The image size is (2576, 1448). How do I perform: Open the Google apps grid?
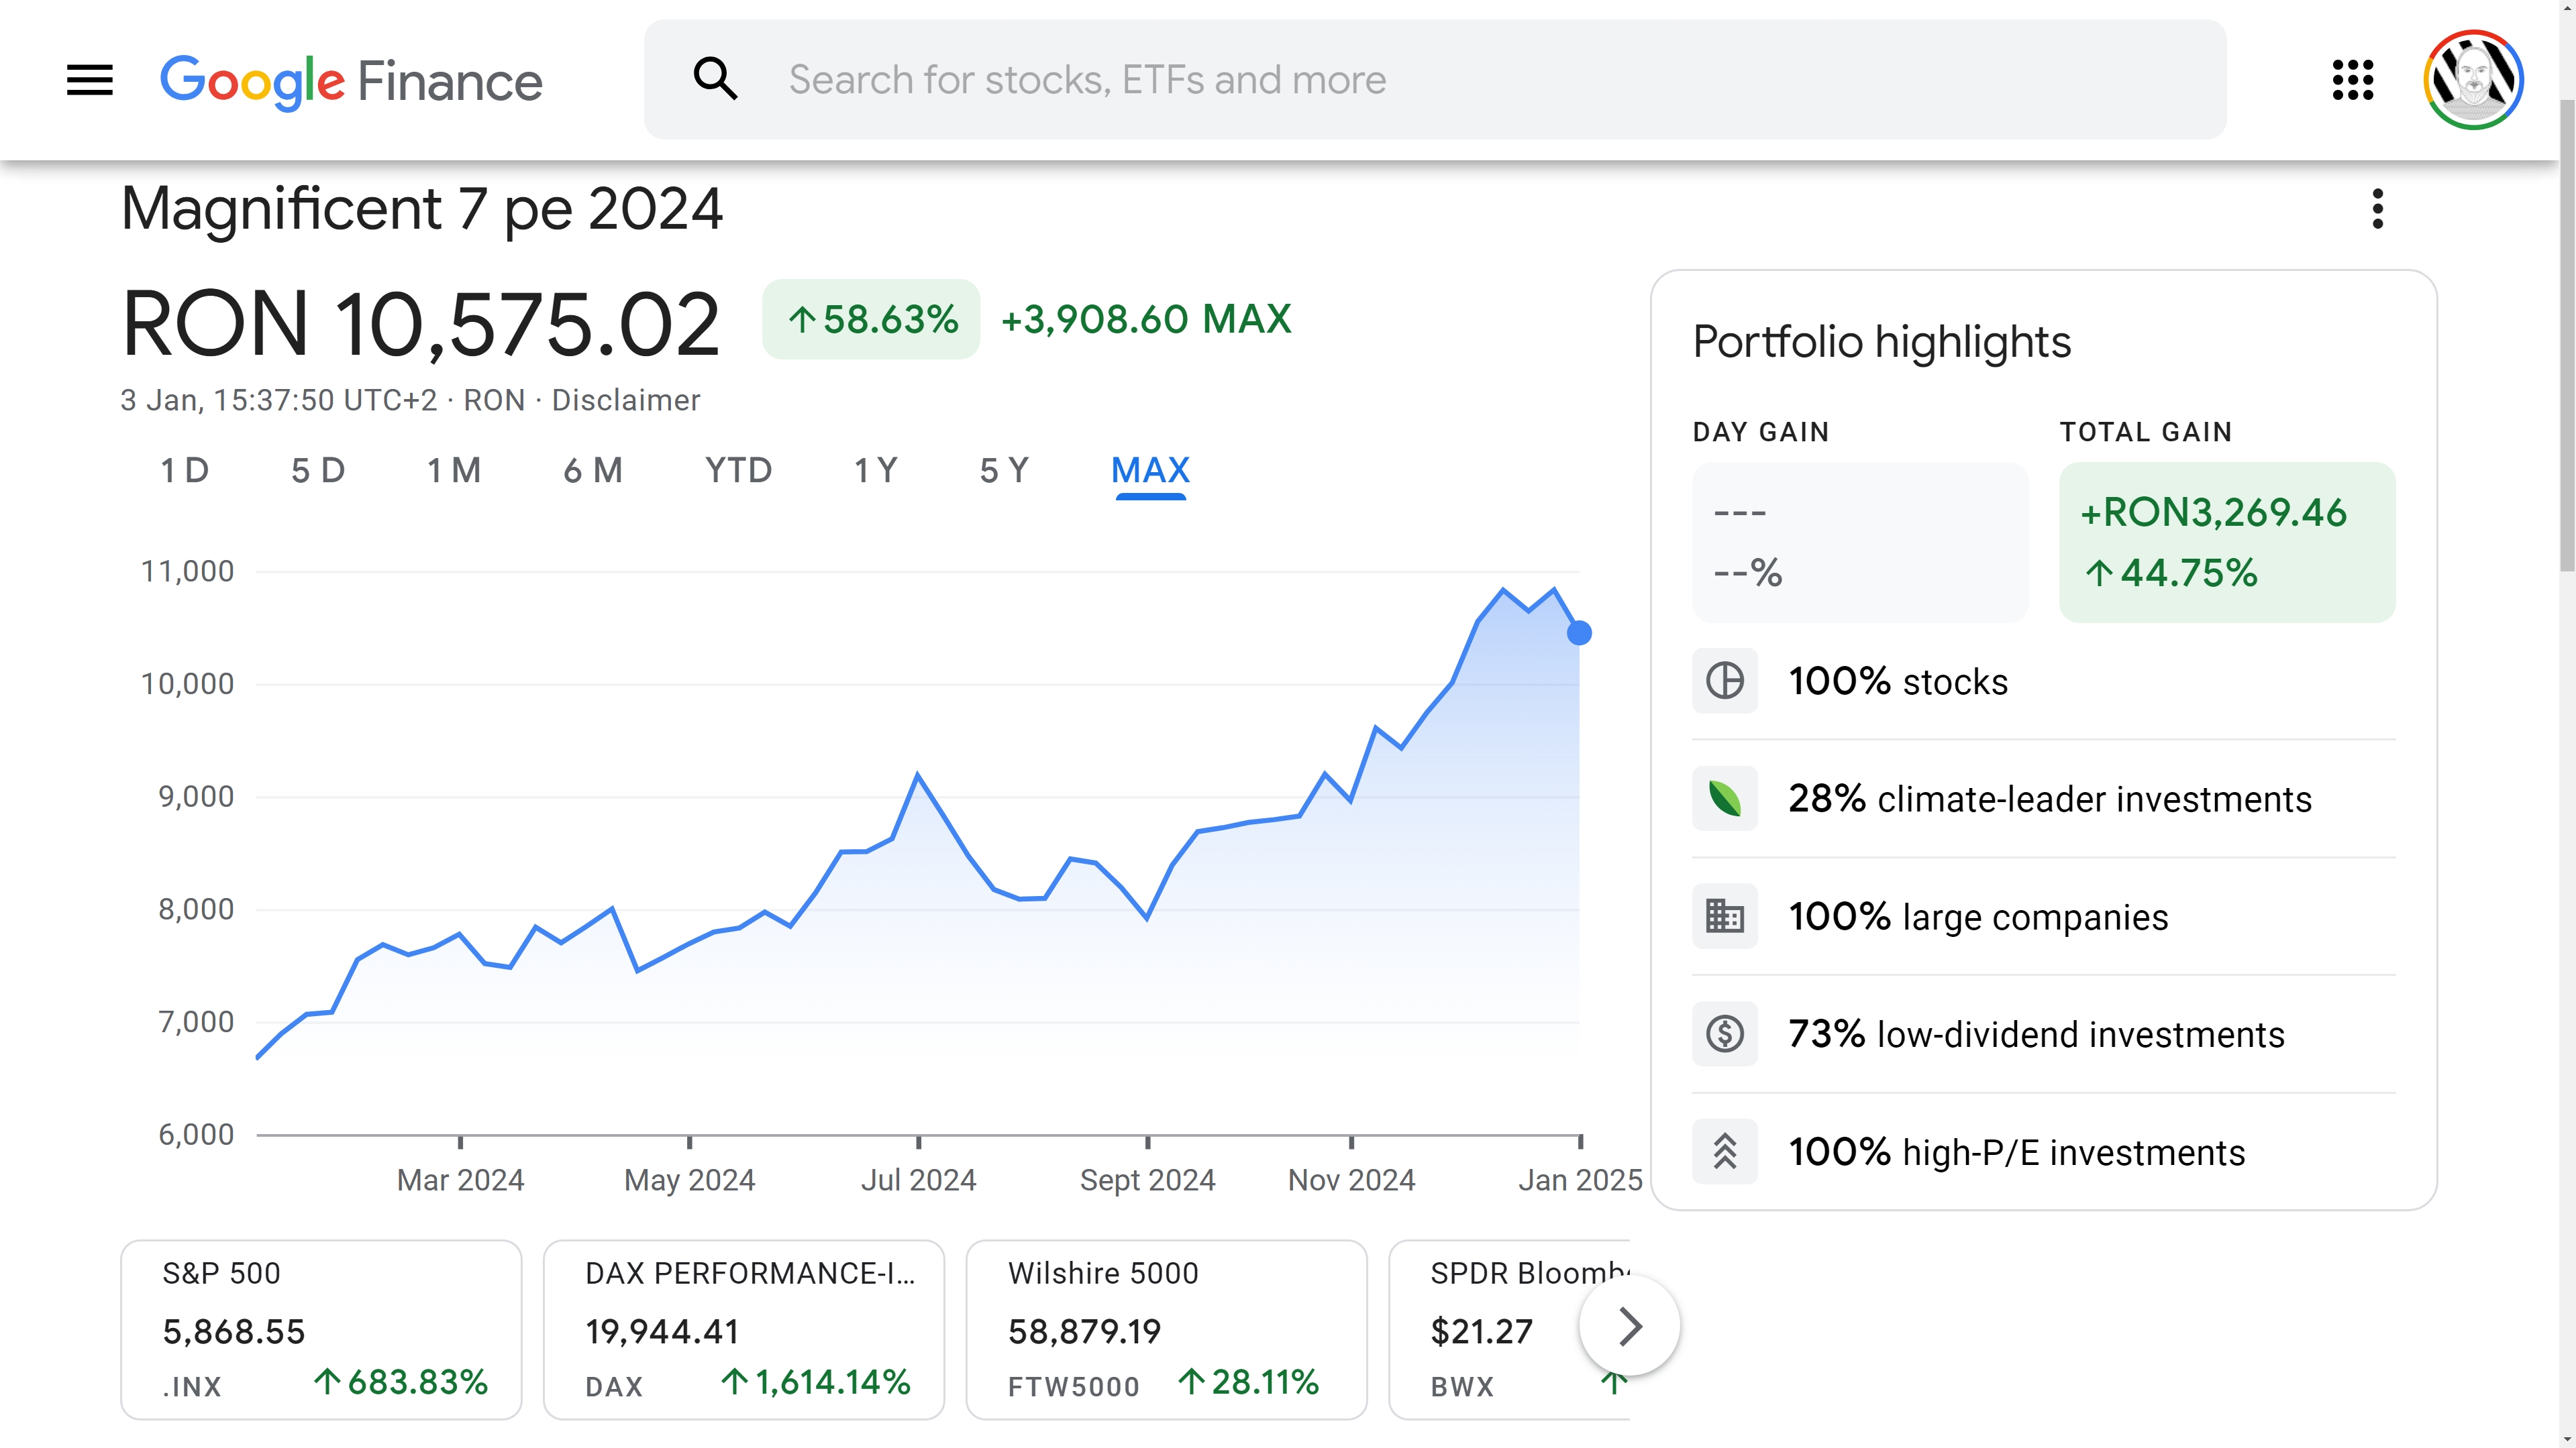pos(2352,80)
